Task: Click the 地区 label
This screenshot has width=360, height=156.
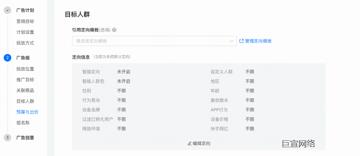Action: click(x=215, y=81)
